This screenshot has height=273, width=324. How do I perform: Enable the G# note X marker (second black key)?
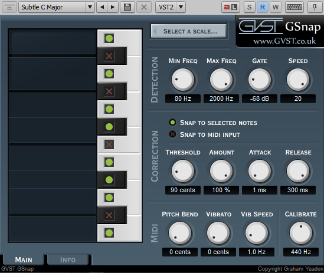(109, 91)
